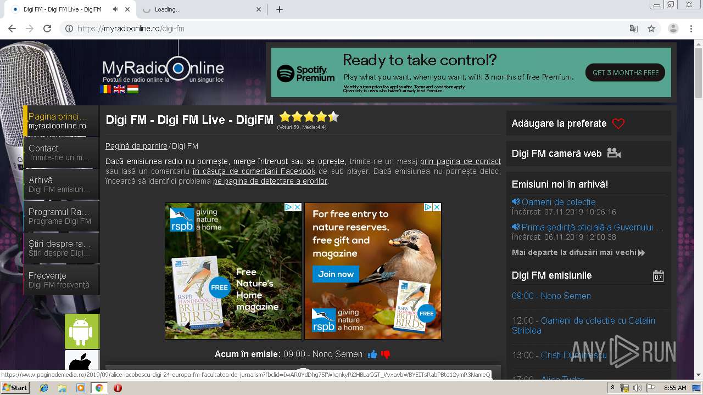This screenshot has width=703, height=395.
Task: Select the Hungarian flag language icon
Action: (133, 89)
